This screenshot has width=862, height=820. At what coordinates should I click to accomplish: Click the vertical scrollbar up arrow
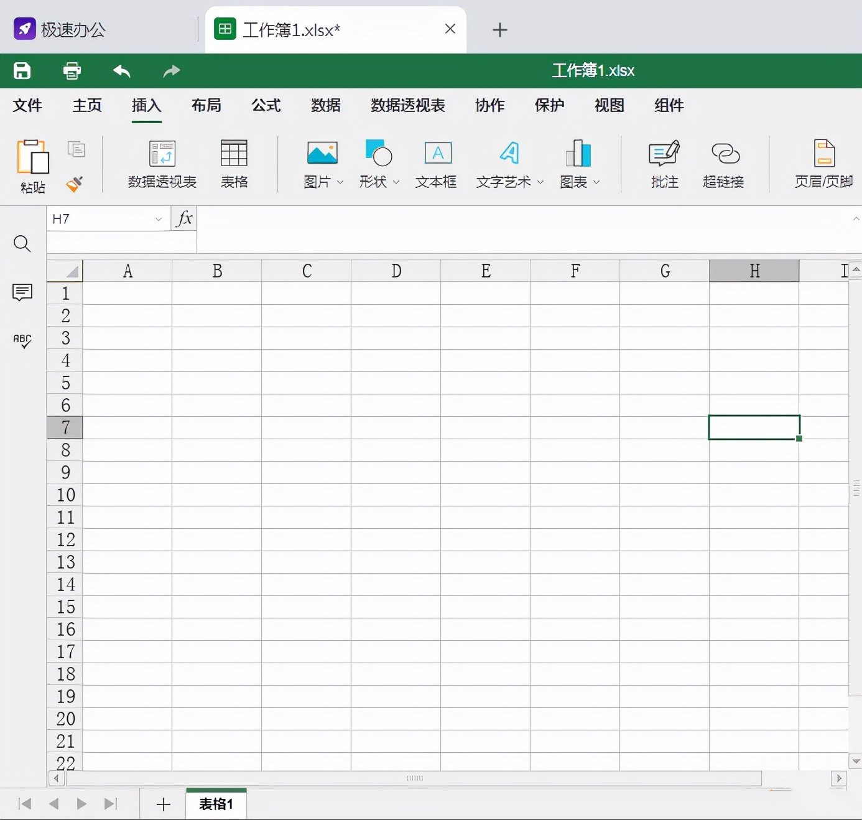(x=856, y=269)
